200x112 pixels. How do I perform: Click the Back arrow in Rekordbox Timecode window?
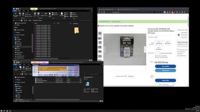[x=14, y=21]
